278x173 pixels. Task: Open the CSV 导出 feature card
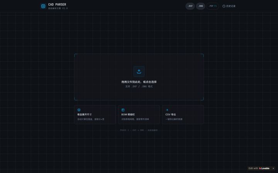click(183, 115)
